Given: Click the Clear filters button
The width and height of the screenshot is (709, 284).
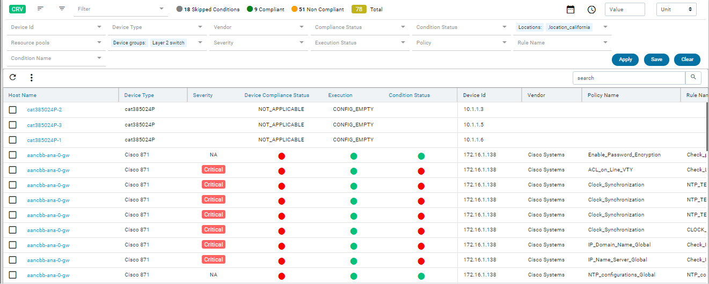Looking at the screenshot, I should (x=688, y=59).
